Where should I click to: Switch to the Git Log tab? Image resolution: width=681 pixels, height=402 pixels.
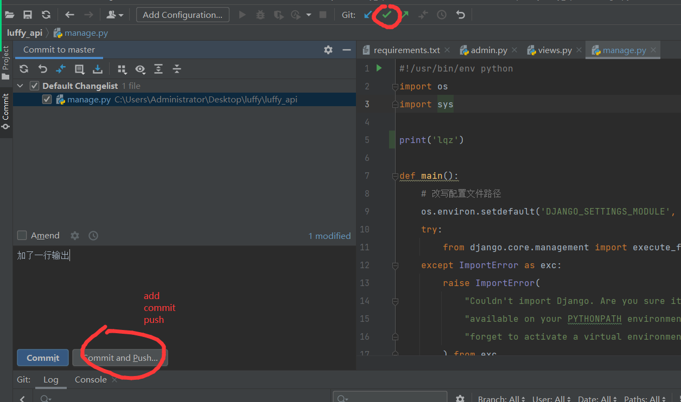[50, 379]
